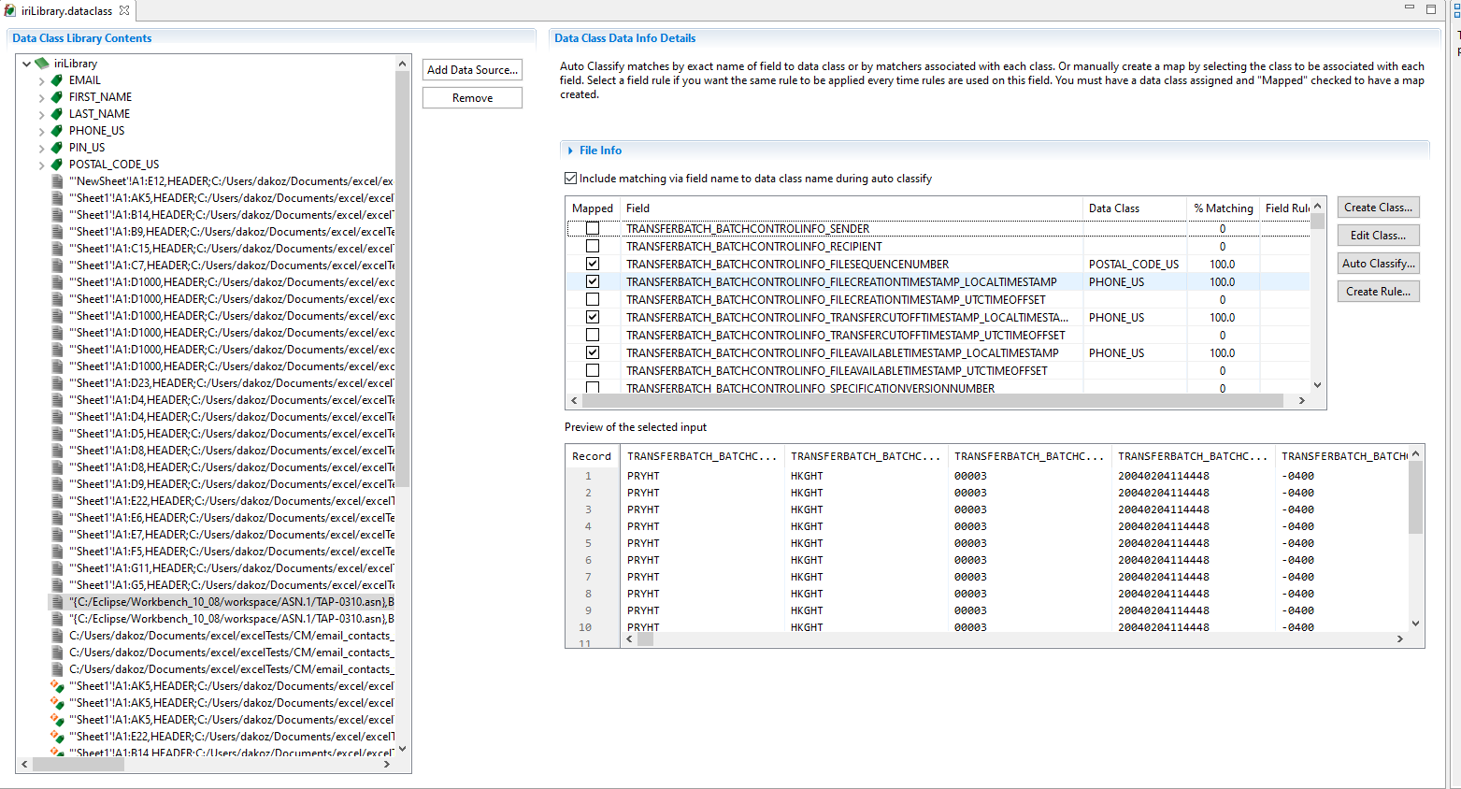Toggle Mapped checkbox for BATCHCONTROLINFO_RECIPIENT

593,246
